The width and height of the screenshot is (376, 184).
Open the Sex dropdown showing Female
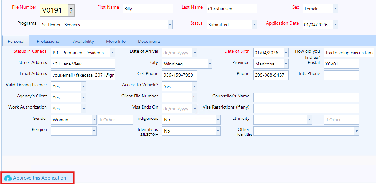click(x=335, y=9)
